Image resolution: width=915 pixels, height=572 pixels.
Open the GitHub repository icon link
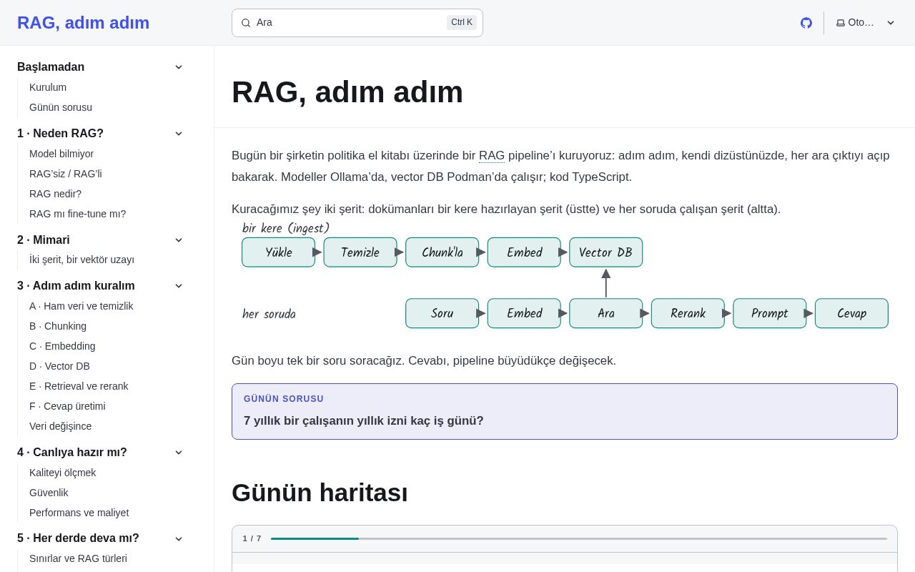coord(806,23)
